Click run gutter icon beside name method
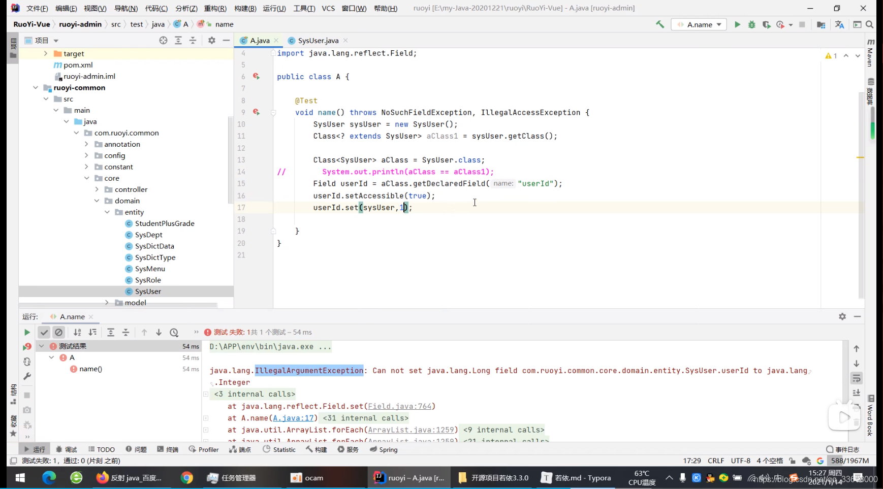This screenshot has width=883, height=489. coord(256,112)
